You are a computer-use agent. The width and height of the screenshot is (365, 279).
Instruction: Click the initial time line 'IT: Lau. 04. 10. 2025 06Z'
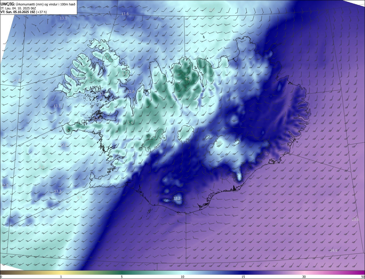(18, 8)
